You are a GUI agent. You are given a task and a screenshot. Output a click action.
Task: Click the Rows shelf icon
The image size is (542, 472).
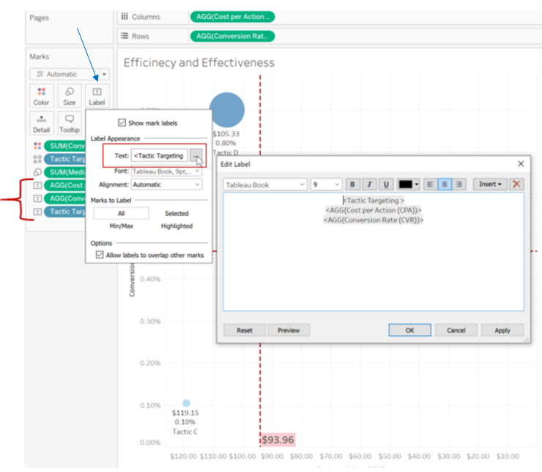pyautogui.click(x=125, y=36)
